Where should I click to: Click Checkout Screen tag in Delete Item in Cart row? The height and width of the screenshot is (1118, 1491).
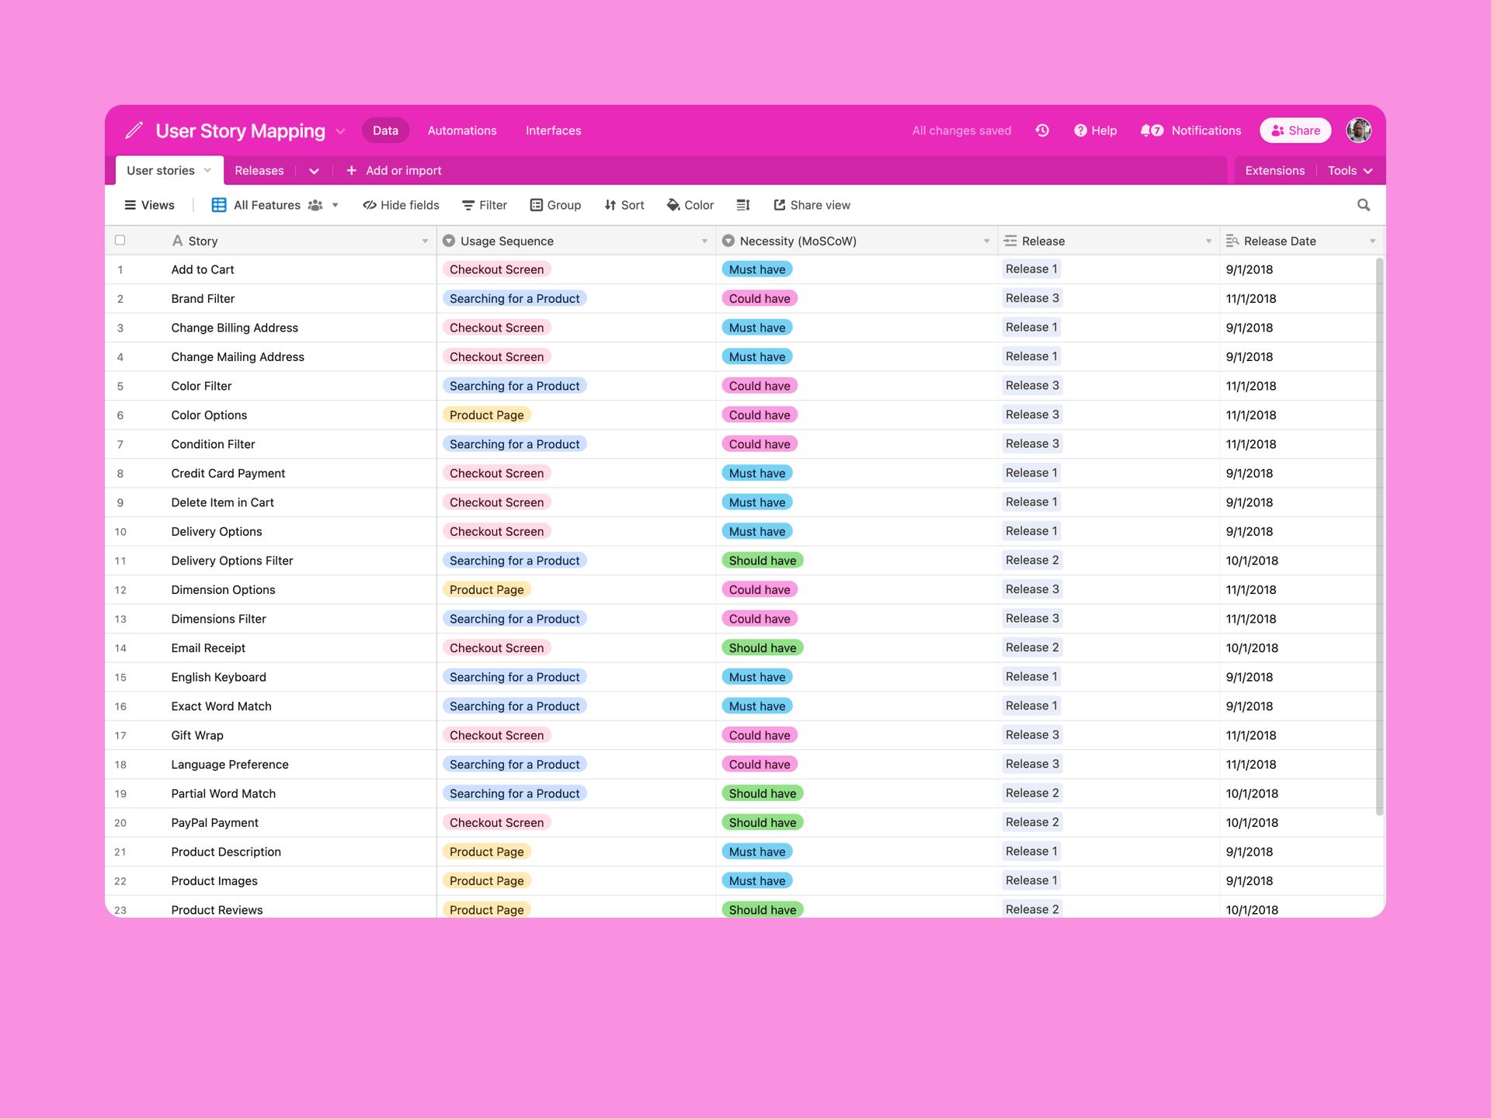point(497,502)
